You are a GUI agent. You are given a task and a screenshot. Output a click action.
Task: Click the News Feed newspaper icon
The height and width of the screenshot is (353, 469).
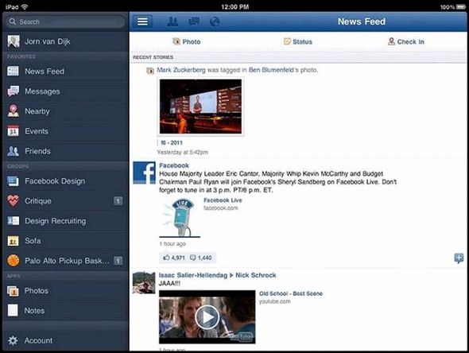point(13,72)
